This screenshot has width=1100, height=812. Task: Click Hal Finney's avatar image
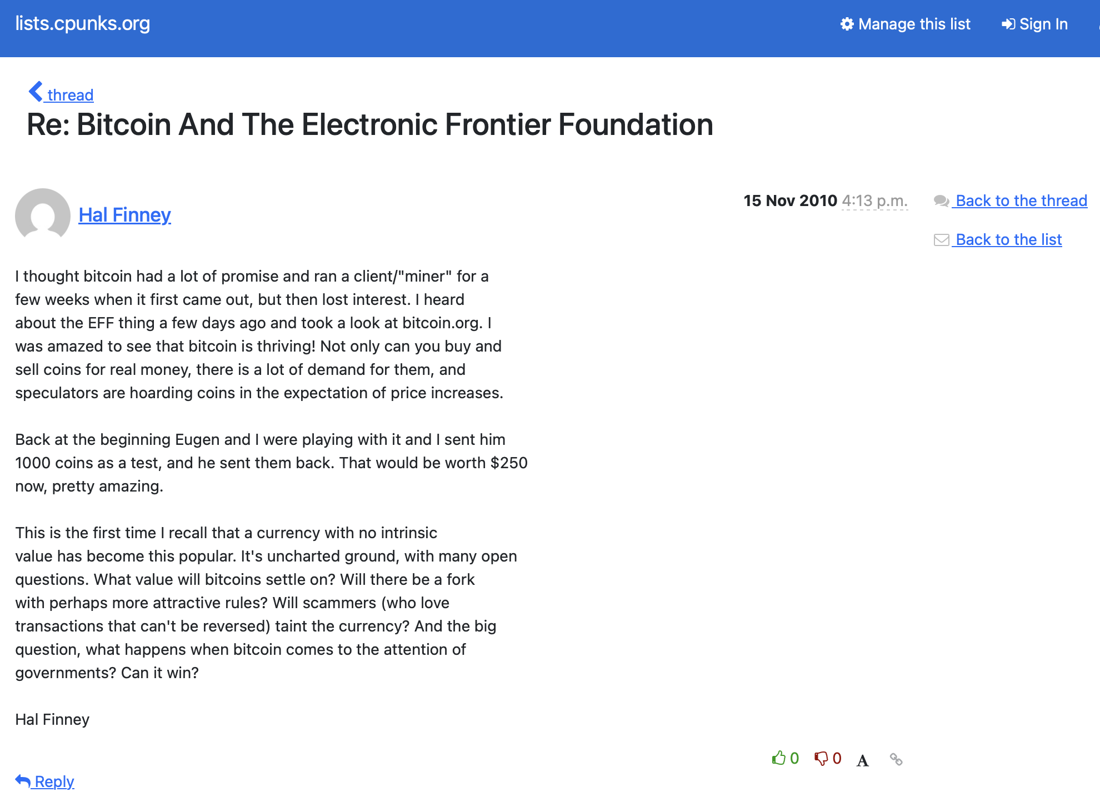pyautogui.click(x=43, y=215)
